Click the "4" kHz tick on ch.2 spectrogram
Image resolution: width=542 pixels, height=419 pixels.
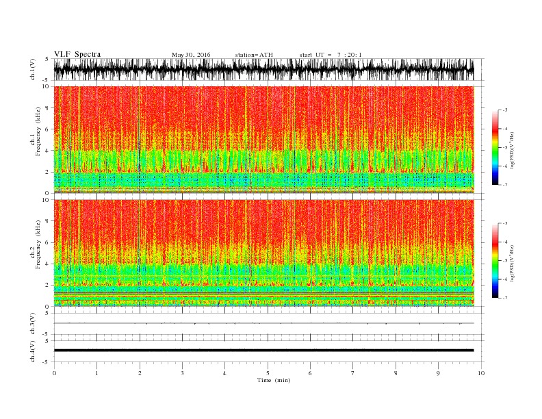pyautogui.click(x=47, y=264)
